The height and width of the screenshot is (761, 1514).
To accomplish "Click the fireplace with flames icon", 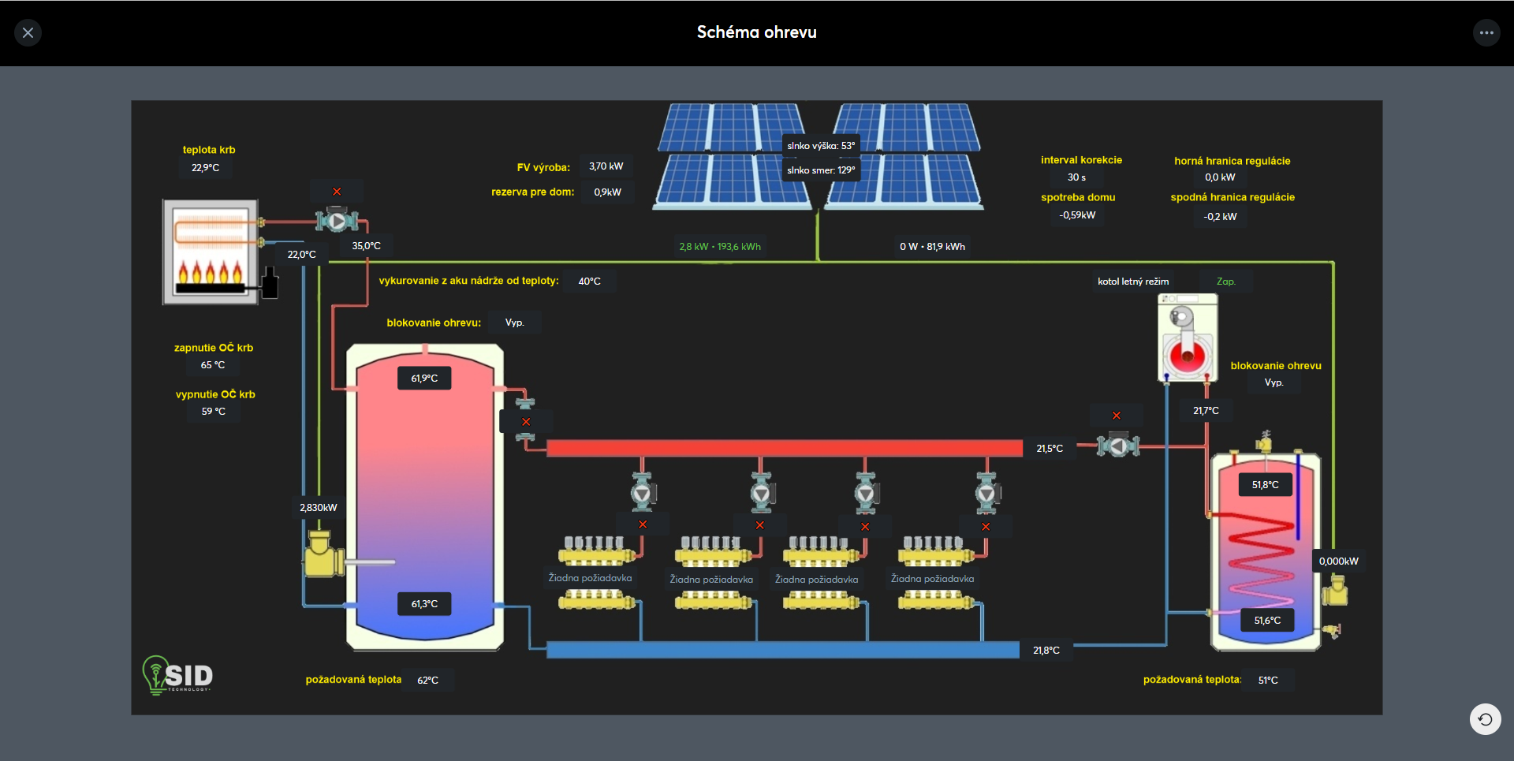I will point(211,252).
